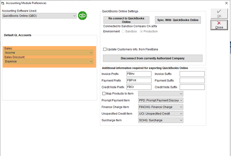Screen dimensions: 231x156
Task: Click the 'Surcharge Item' label
Action: point(111,120)
